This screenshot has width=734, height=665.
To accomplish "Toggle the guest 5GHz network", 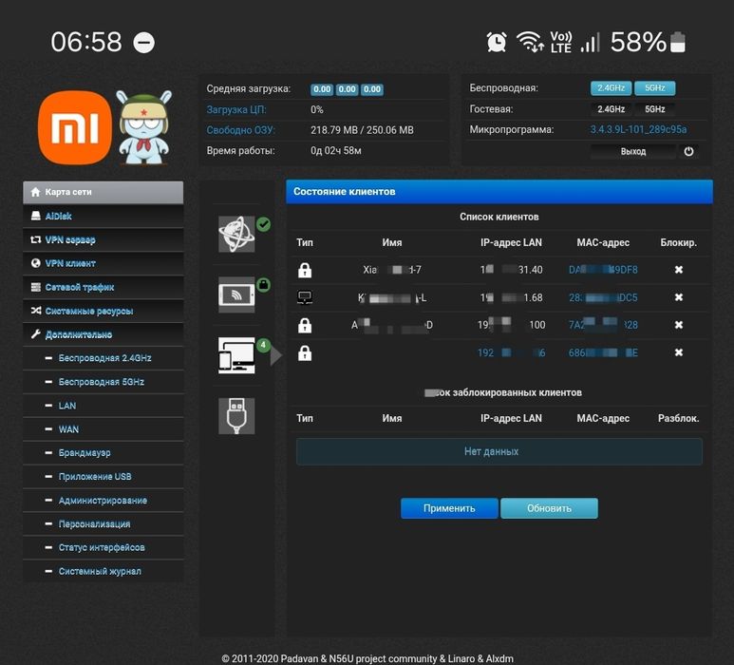I will [655, 109].
